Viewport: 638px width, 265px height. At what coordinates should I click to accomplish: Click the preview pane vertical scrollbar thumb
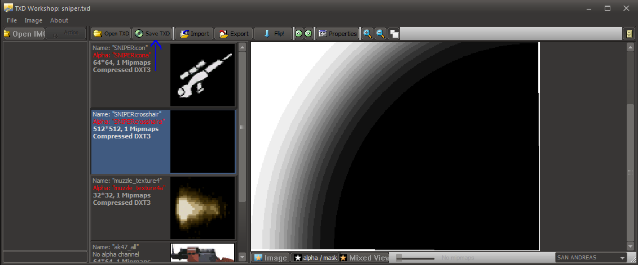tap(630, 173)
